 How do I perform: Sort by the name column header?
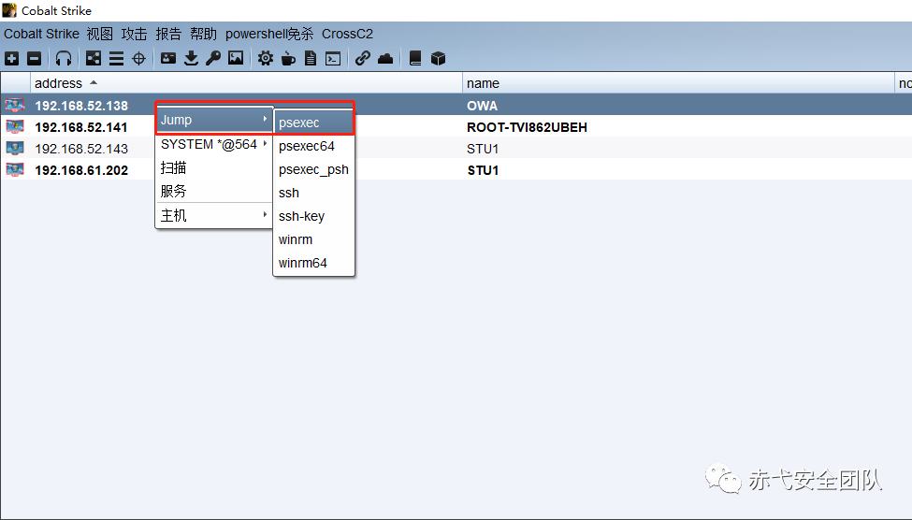[678, 83]
